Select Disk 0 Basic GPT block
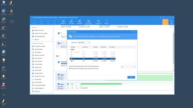 tap(61, 77)
